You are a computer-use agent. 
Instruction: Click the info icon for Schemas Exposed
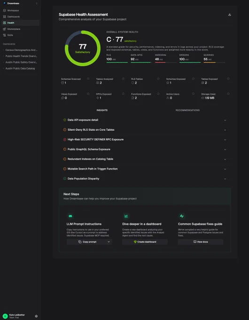[x=193, y=79]
